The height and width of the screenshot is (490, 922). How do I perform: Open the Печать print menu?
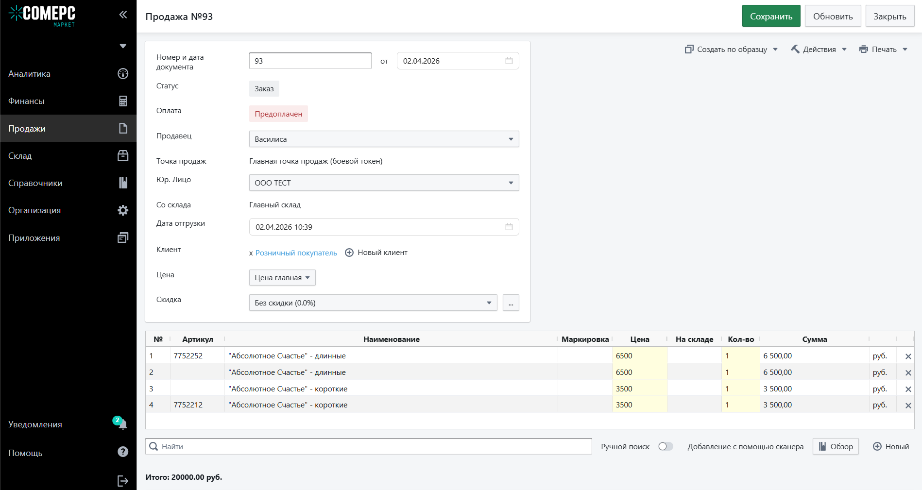coord(883,50)
